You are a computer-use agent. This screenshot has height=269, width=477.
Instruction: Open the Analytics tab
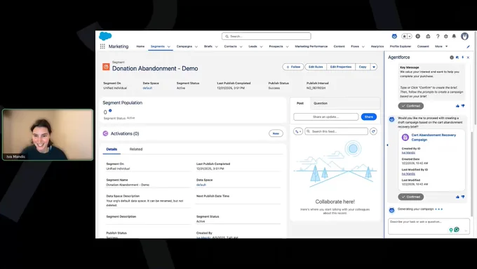(x=377, y=46)
